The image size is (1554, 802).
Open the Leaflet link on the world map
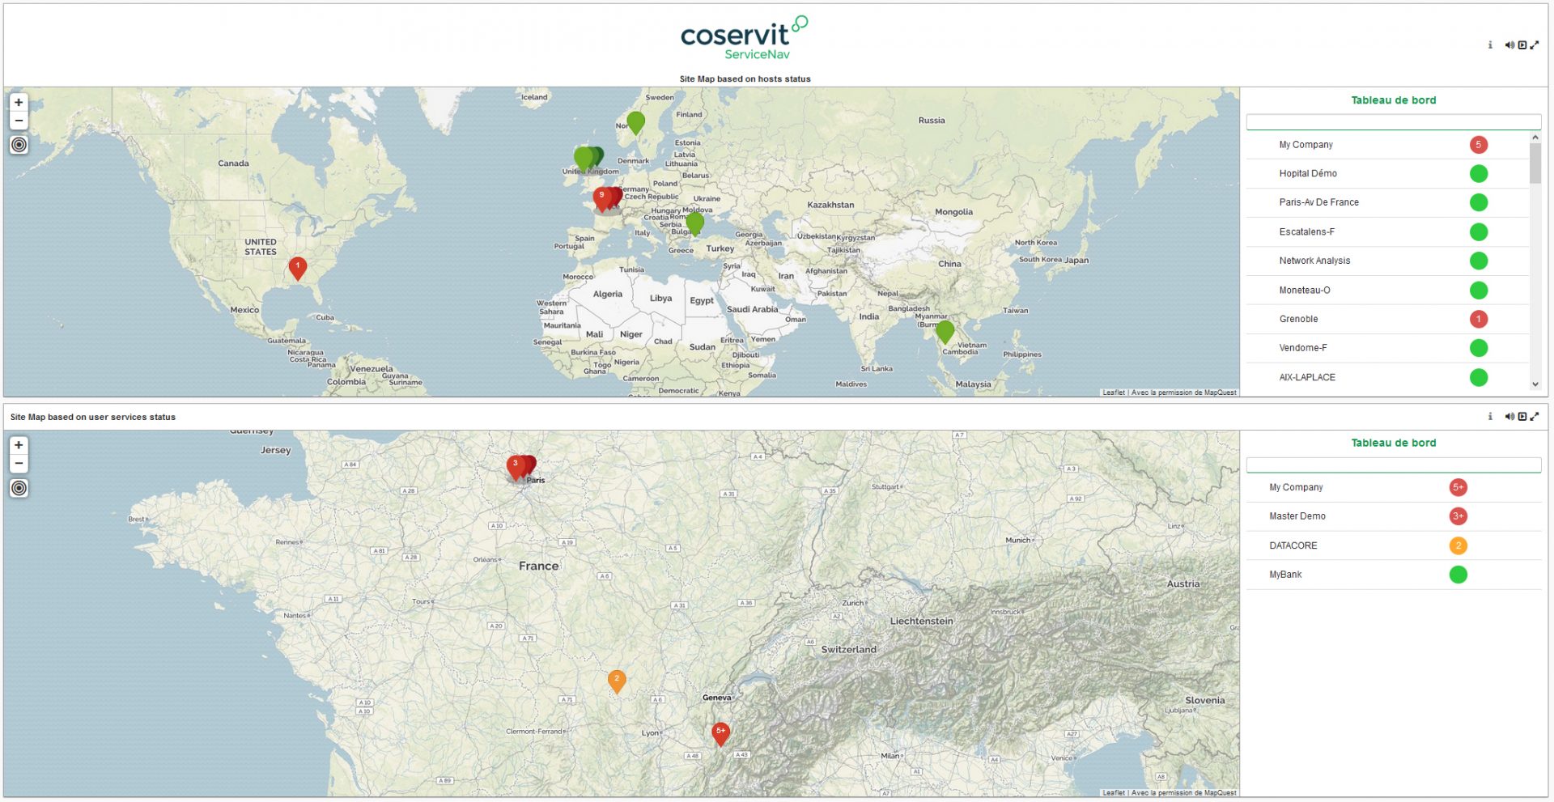(x=1114, y=393)
